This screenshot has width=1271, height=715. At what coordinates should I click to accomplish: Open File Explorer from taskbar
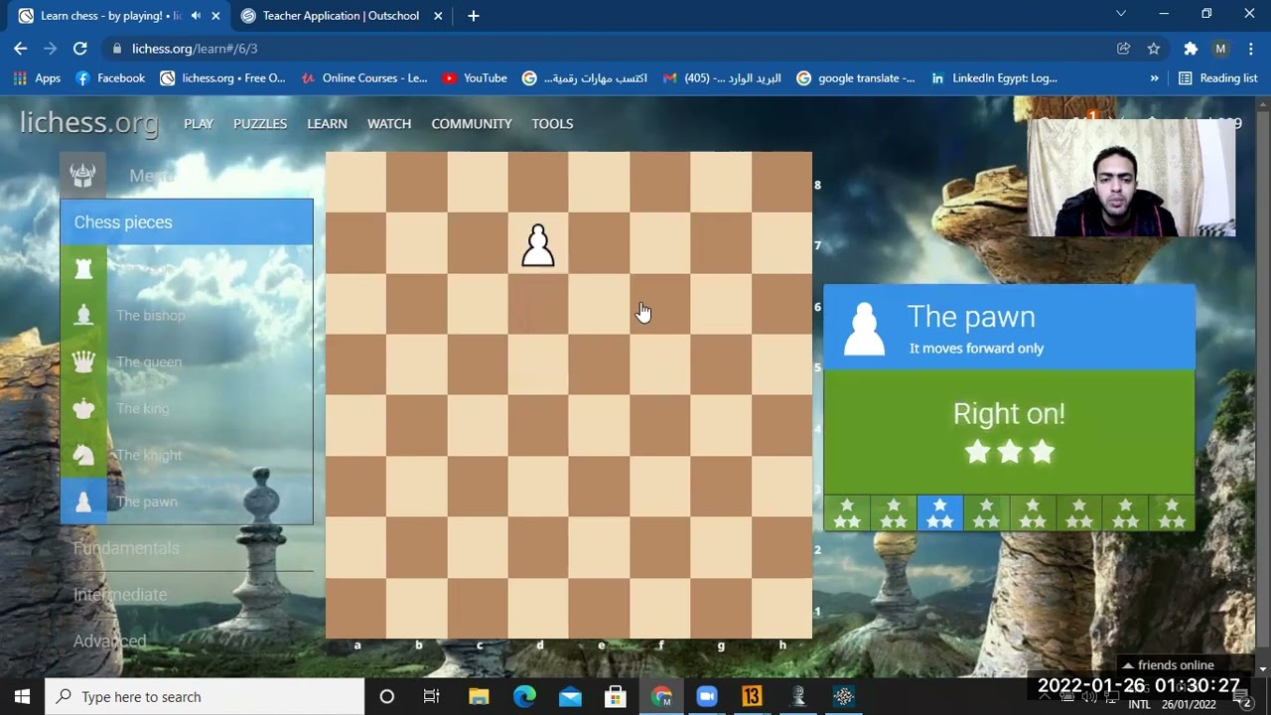[479, 696]
